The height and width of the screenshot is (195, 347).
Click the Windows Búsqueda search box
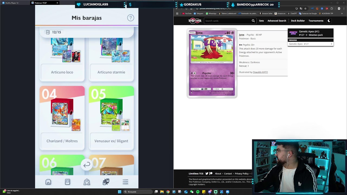(138, 192)
